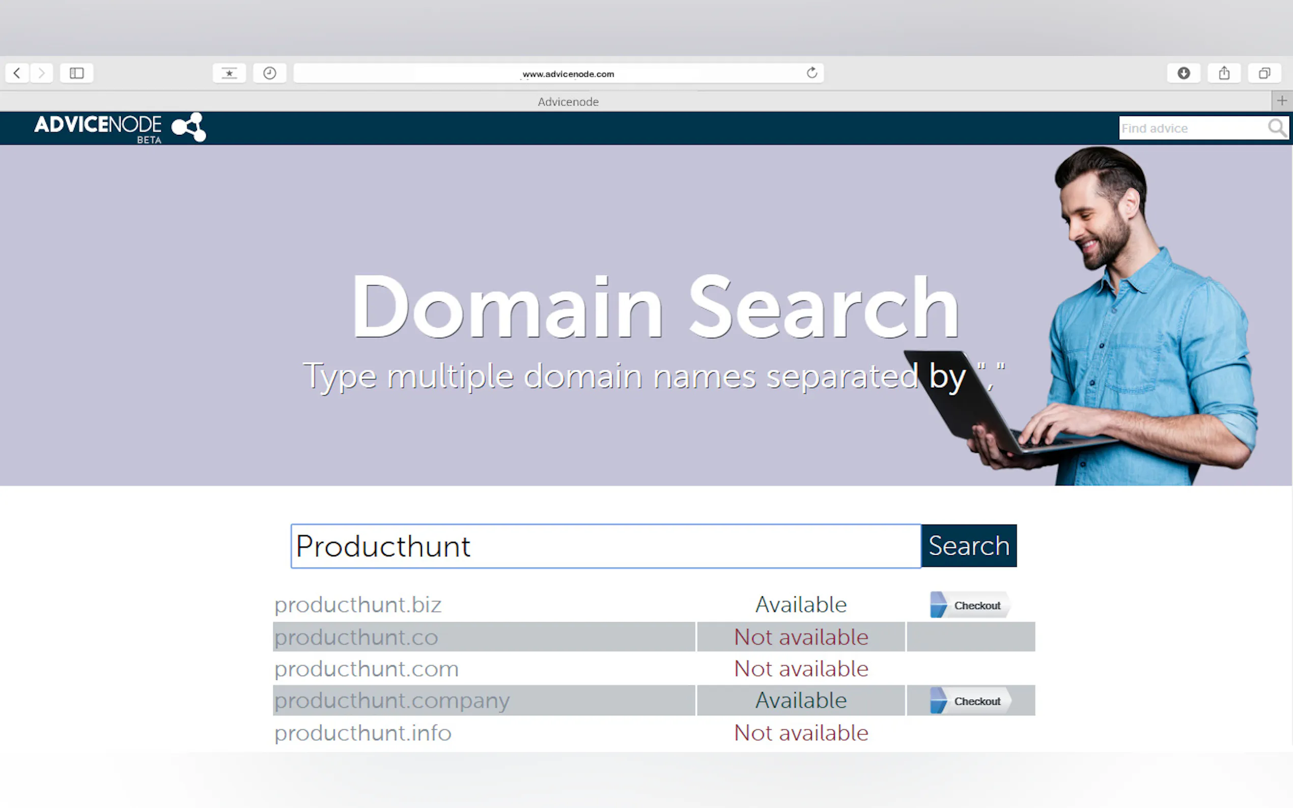Focus the Find advice search field
Image resolution: width=1293 pixels, height=808 pixels.
click(1192, 128)
